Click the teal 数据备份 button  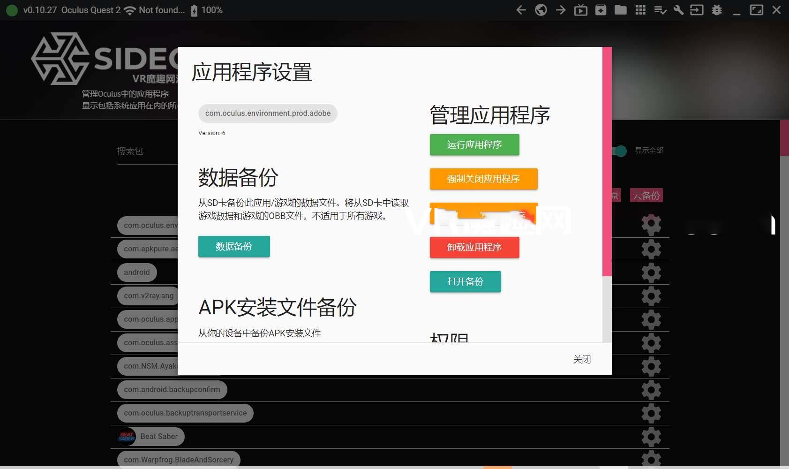click(x=234, y=246)
